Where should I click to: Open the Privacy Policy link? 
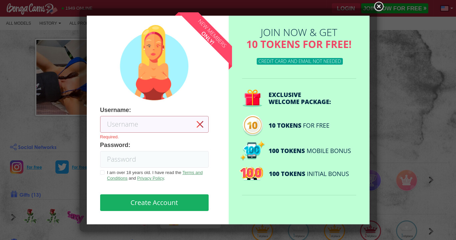point(151,178)
